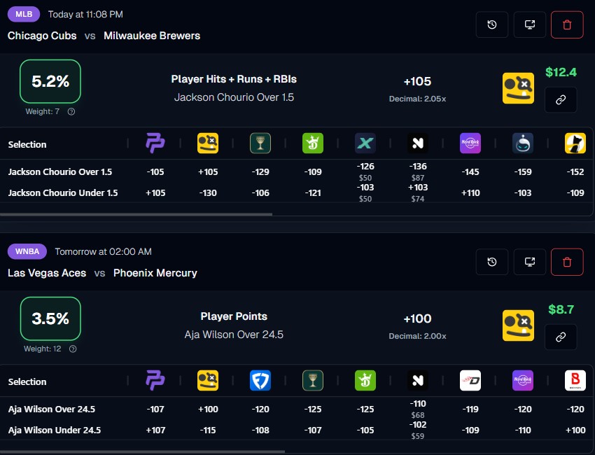
Task: Click the black N sportsbook icon in the WNBA table
Action: point(417,381)
